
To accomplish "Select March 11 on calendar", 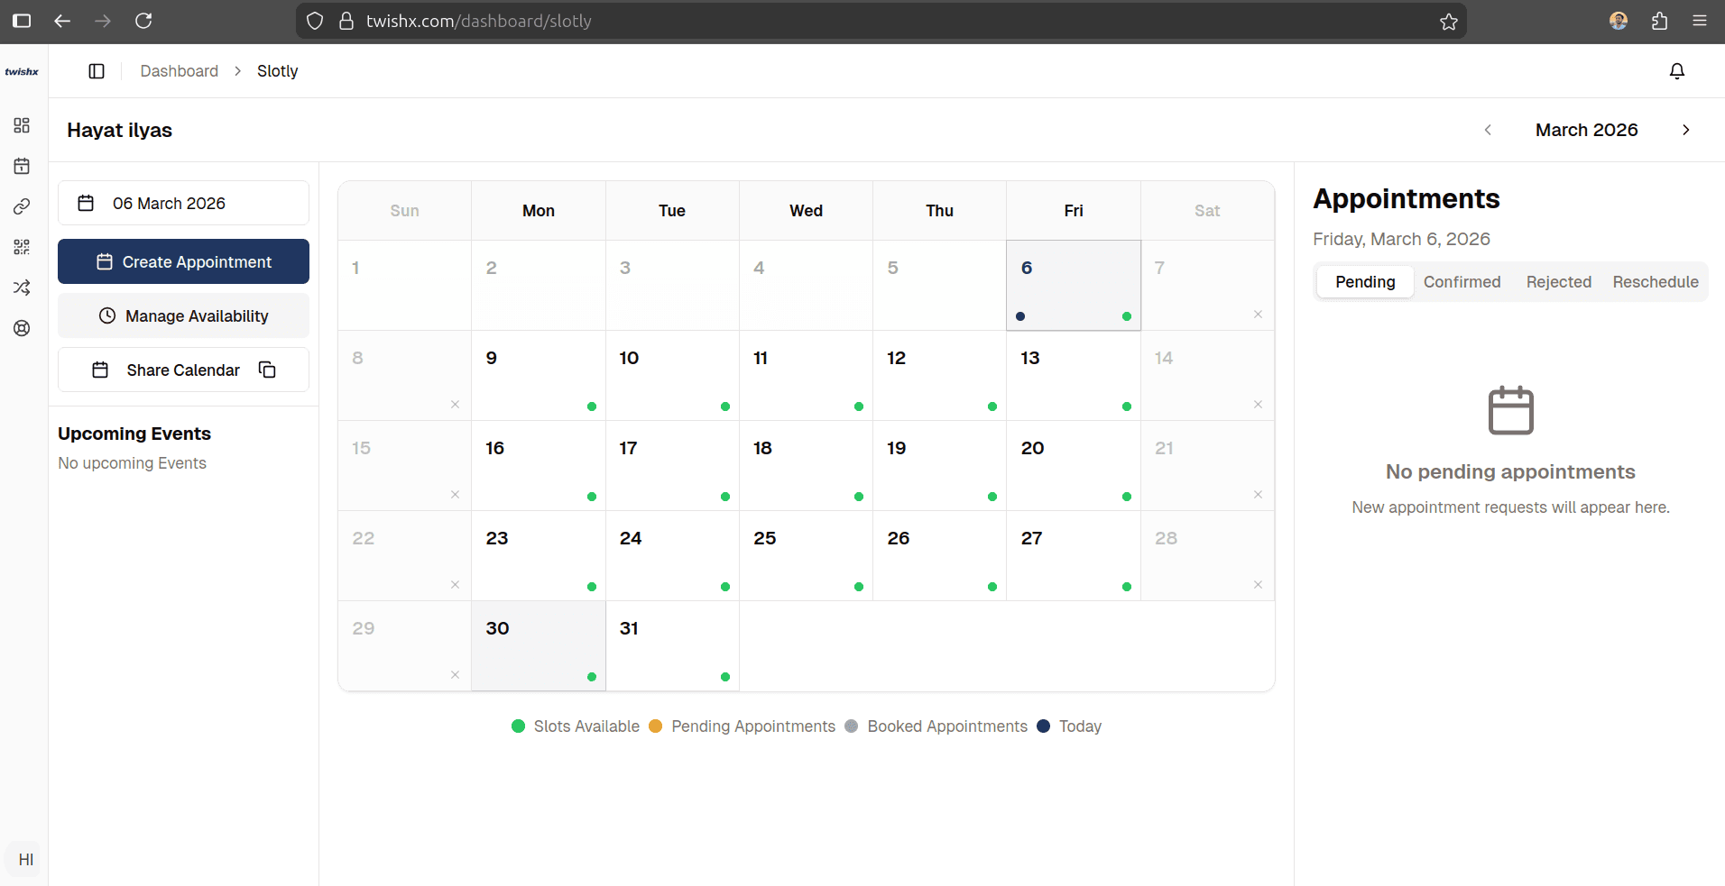I will coord(806,376).
